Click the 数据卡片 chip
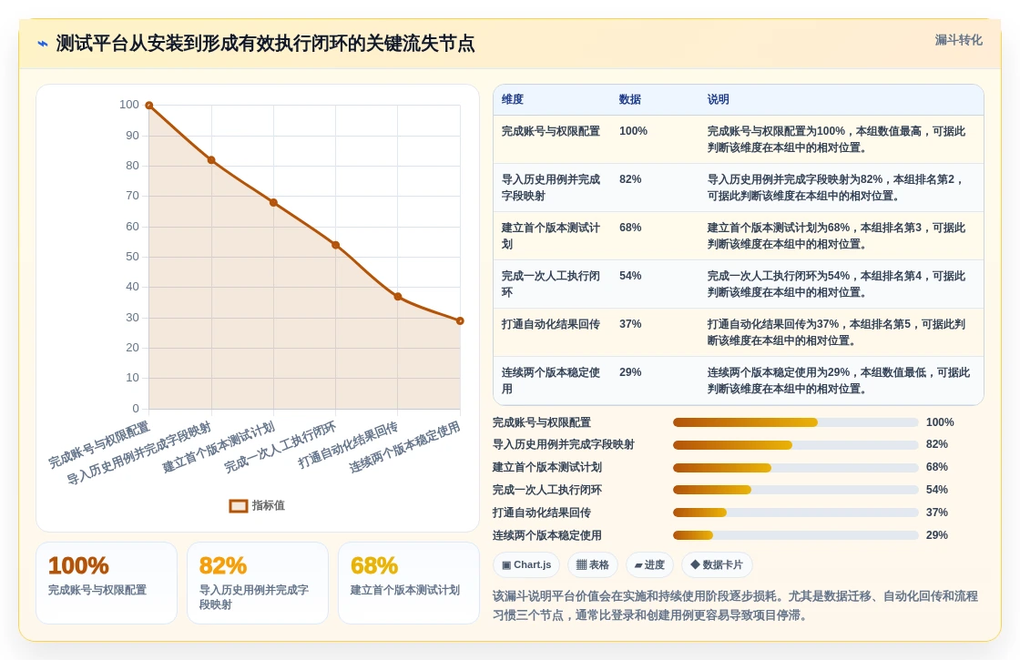This screenshot has height=660, width=1020. coord(717,564)
